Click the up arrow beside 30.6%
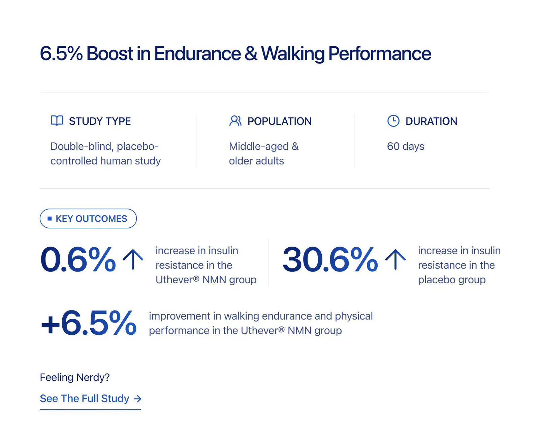Viewport: 539px width, 443px height. tap(395, 259)
